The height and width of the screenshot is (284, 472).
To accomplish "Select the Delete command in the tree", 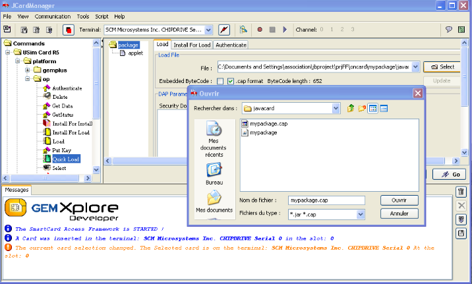I will 60,97.
